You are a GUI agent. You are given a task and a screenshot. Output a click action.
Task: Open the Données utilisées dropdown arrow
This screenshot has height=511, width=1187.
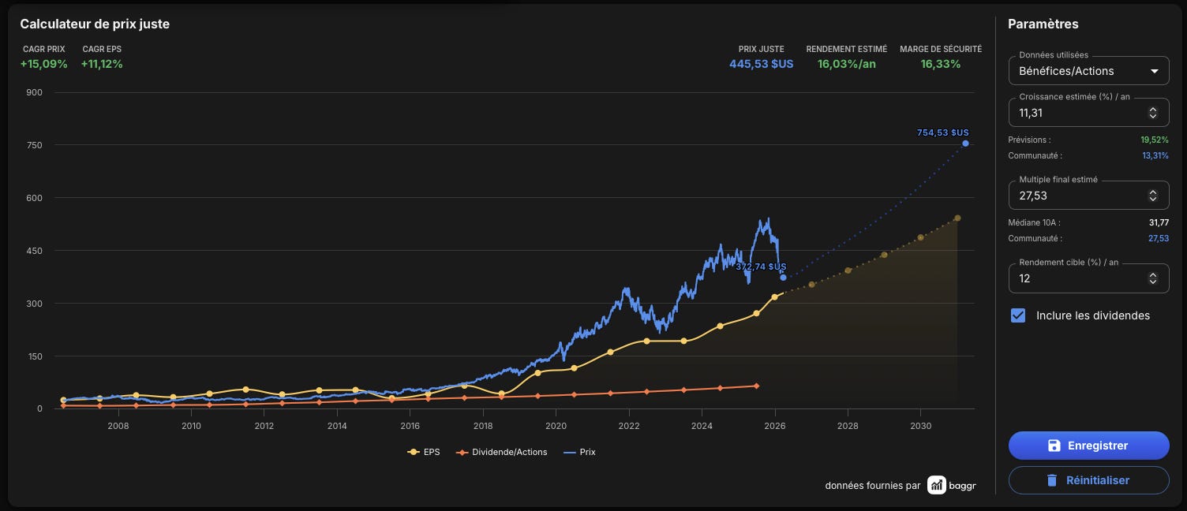click(1154, 71)
